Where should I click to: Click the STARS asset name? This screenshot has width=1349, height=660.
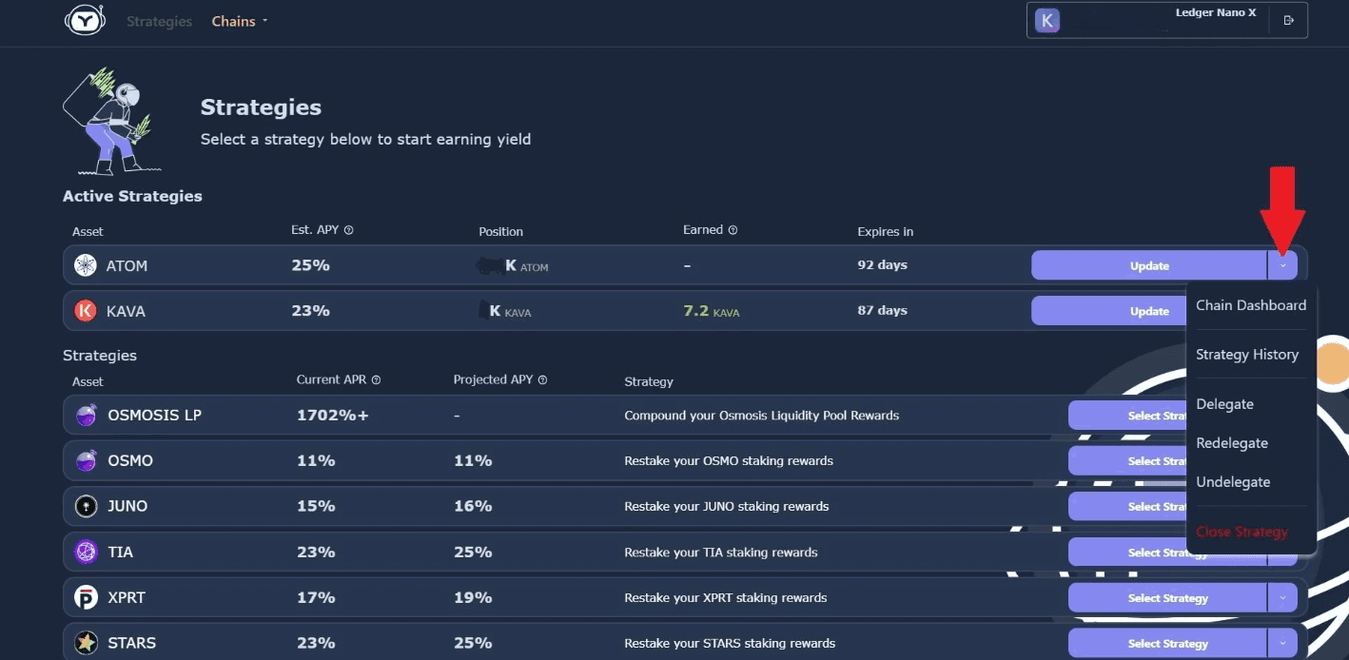[x=131, y=643]
